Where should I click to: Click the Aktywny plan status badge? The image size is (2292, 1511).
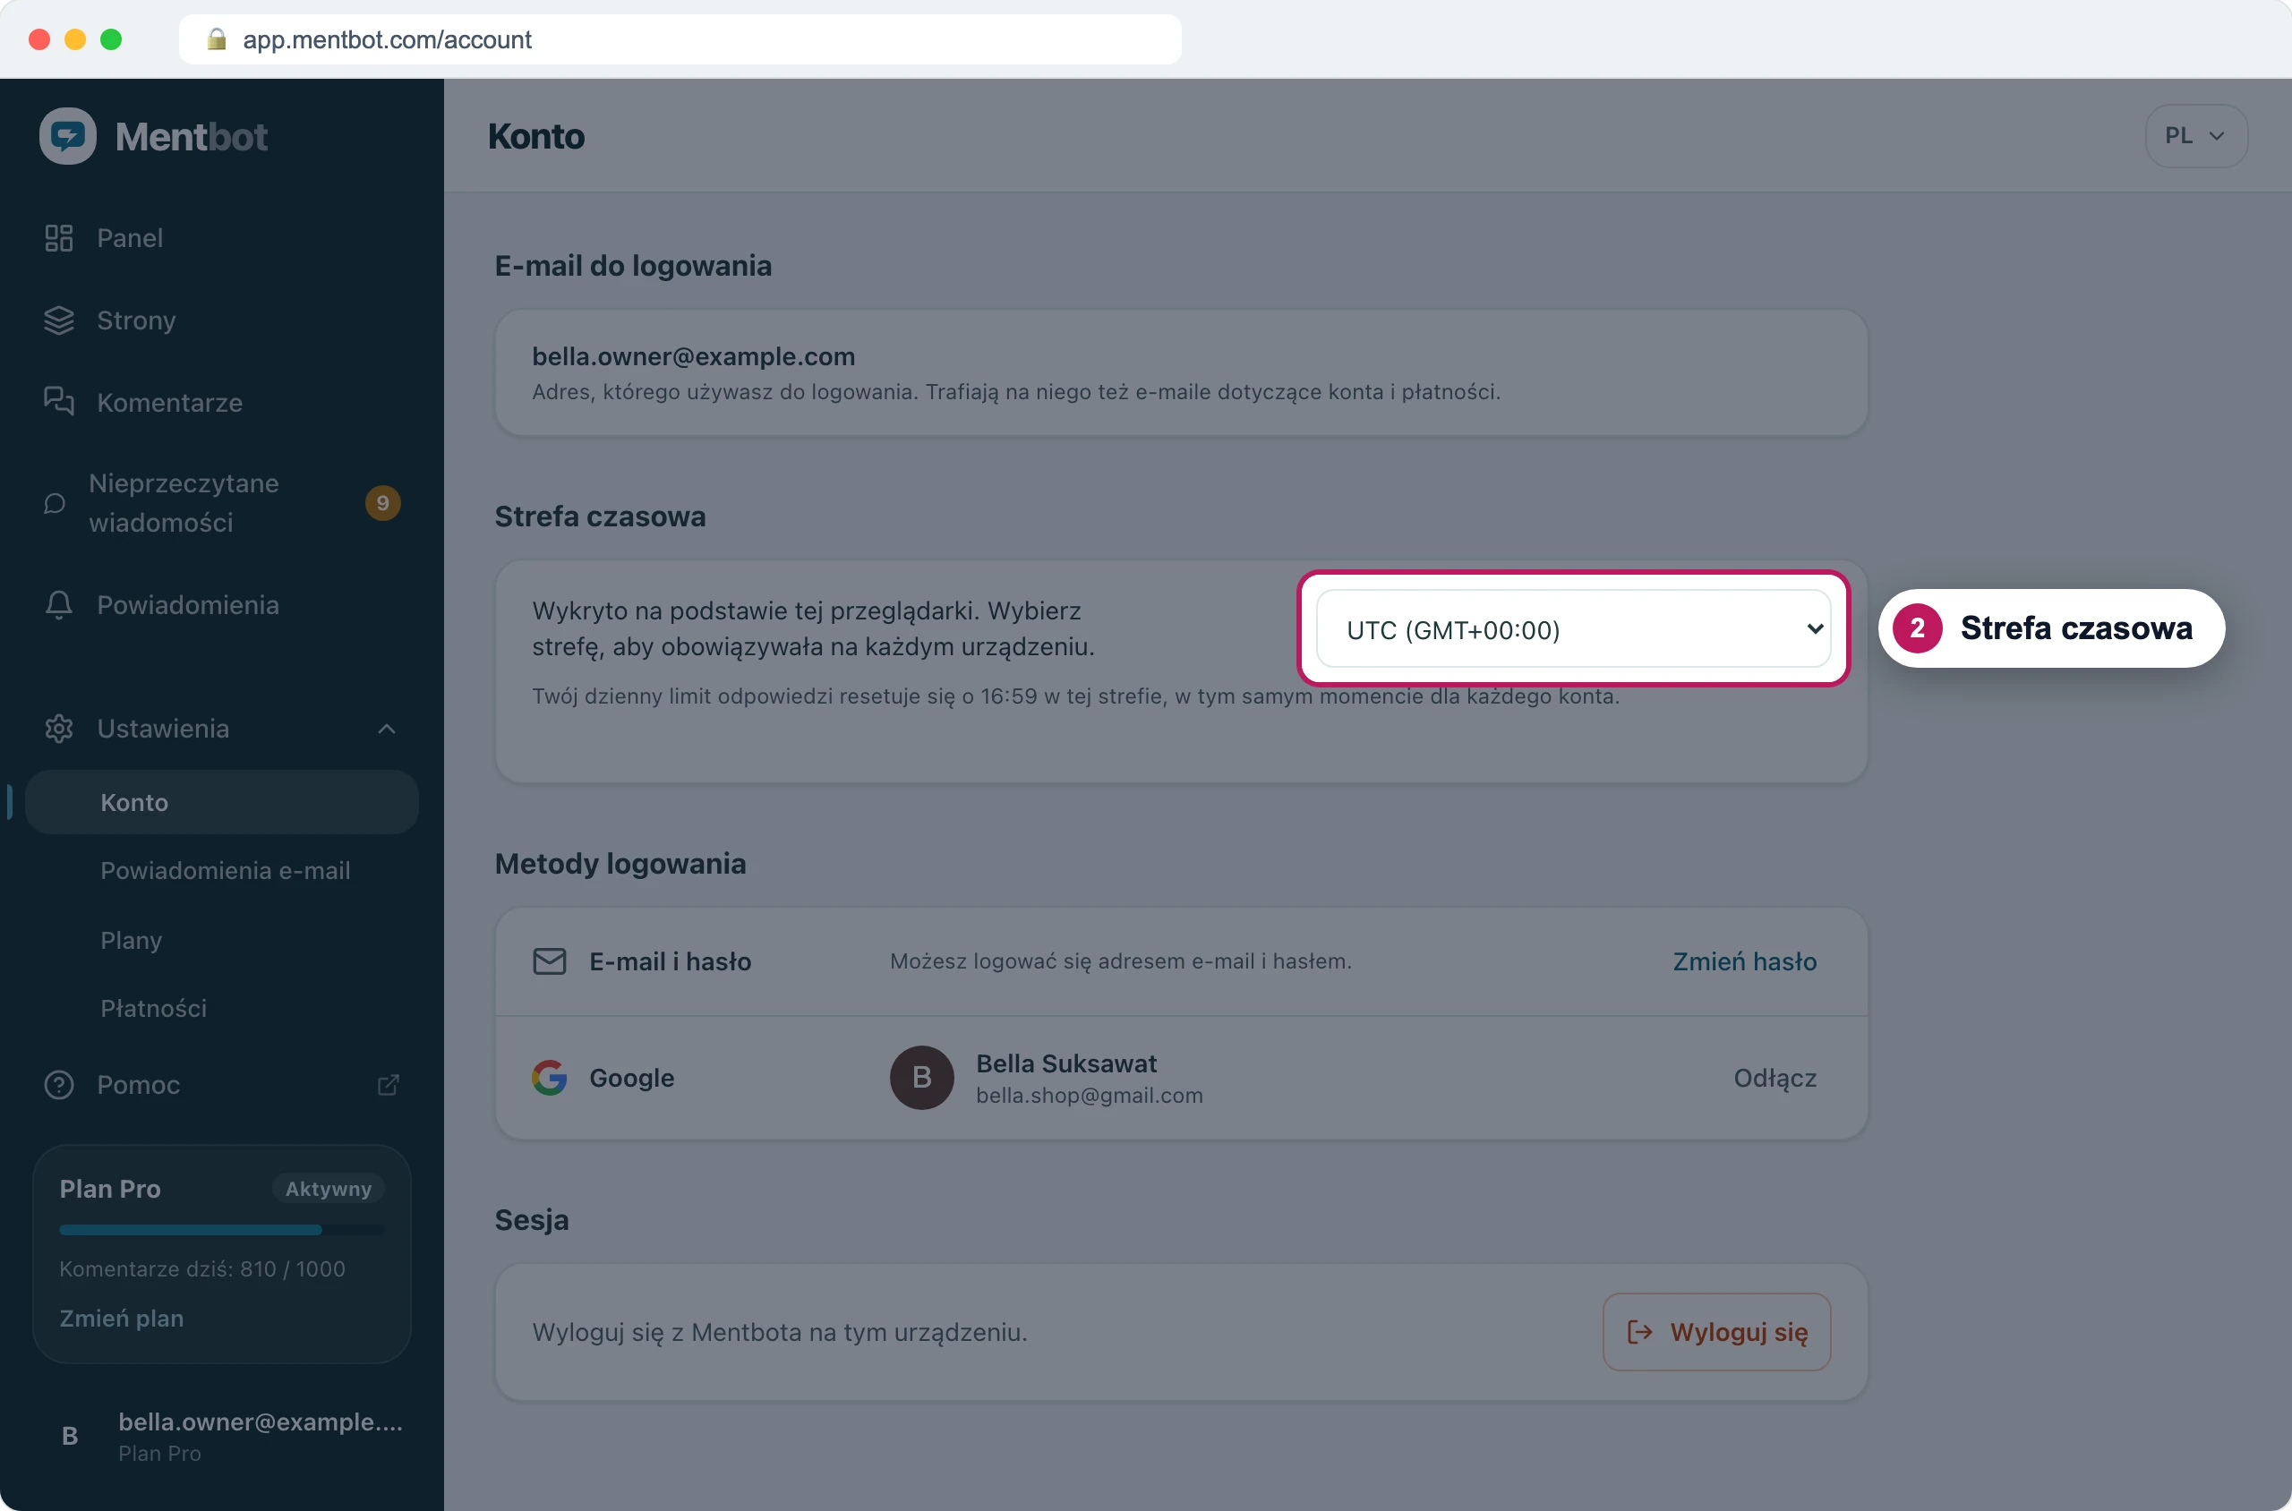pyautogui.click(x=328, y=1188)
